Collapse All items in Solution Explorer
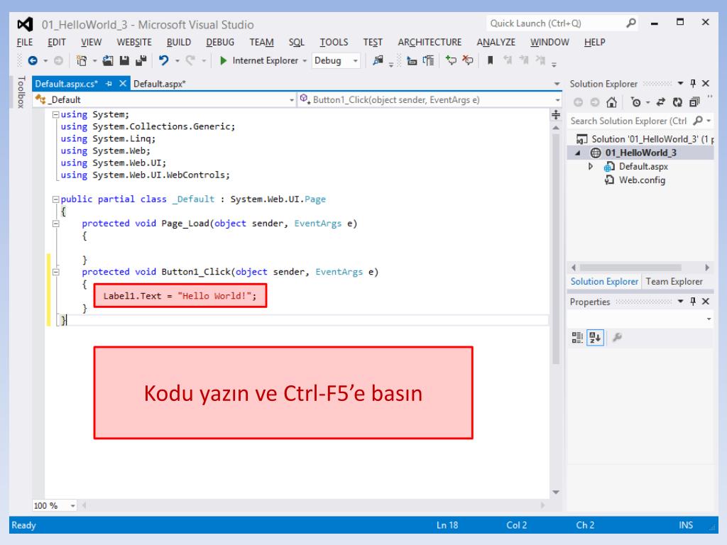 pos(694,102)
